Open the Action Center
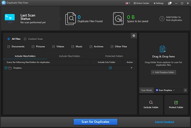This screenshot has height=128, width=191. tap(141, 3)
